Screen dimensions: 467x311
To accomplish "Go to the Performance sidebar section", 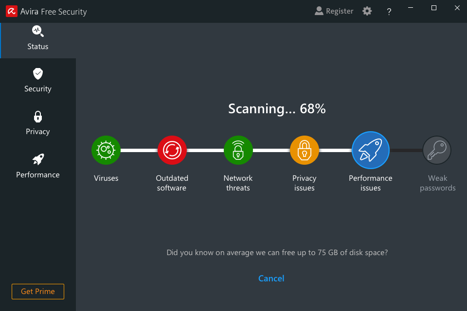I will [38, 166].
